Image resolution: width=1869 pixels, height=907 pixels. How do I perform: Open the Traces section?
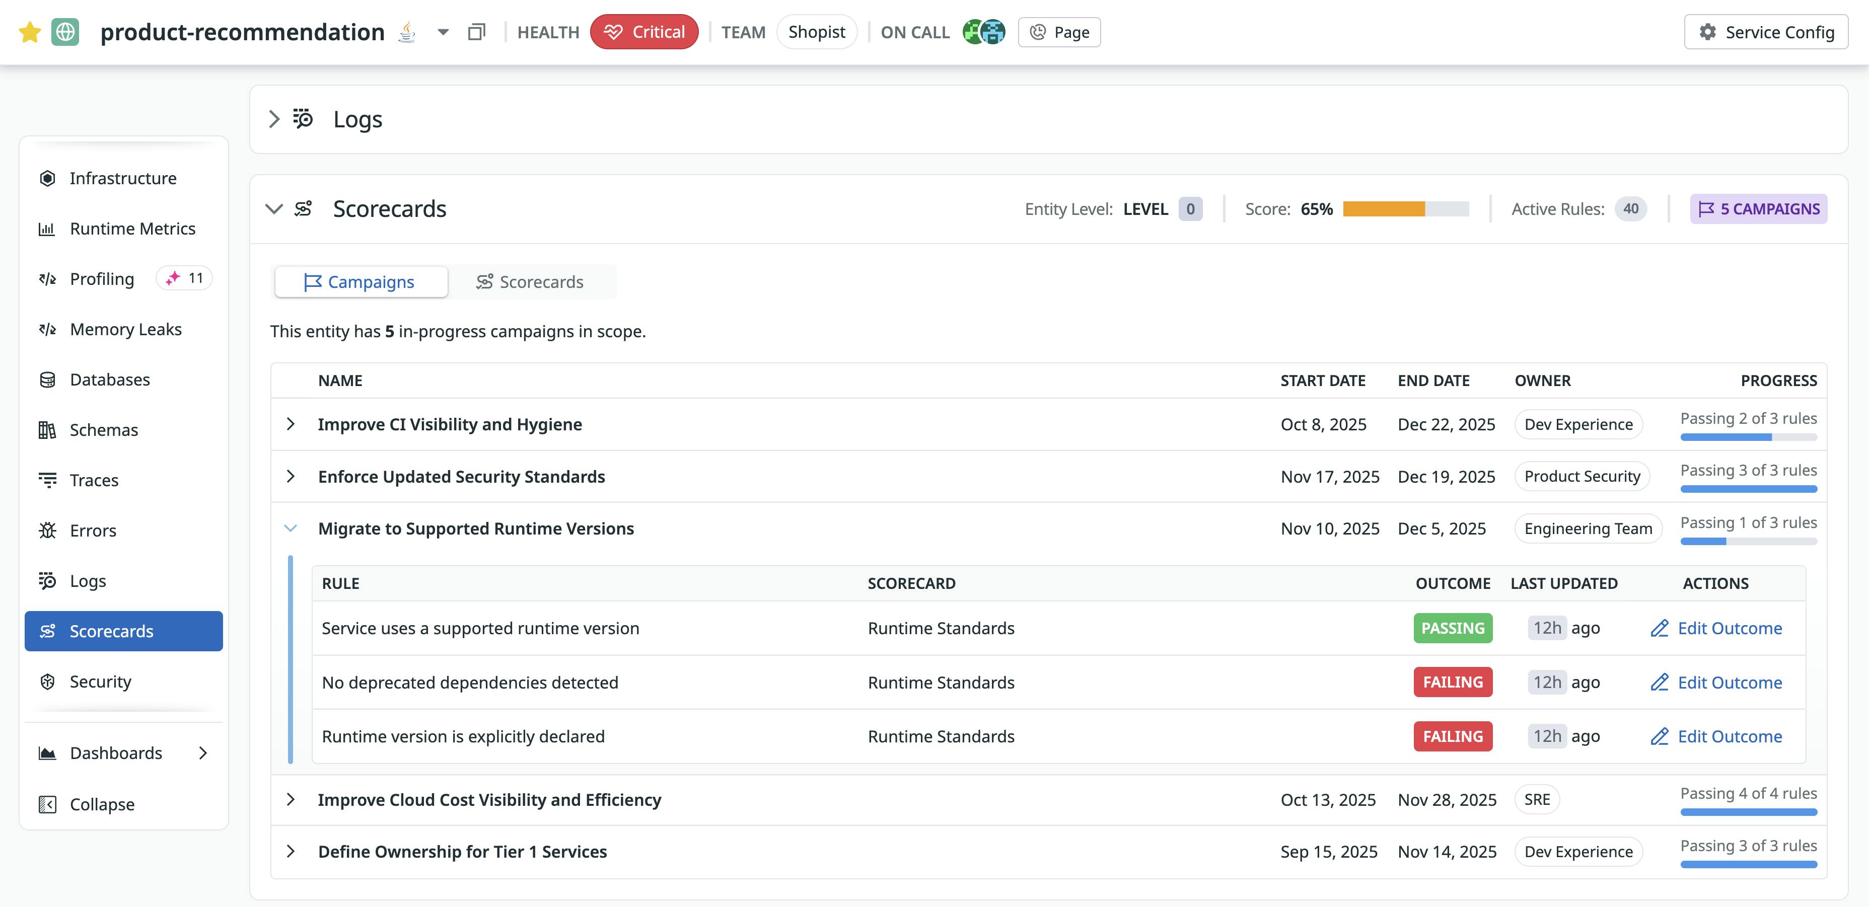pos(94,479)
